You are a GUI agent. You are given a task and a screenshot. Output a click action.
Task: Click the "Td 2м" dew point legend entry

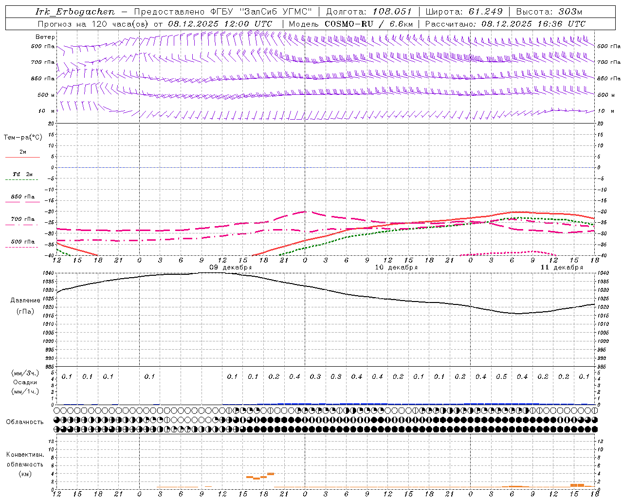(22, 174)
